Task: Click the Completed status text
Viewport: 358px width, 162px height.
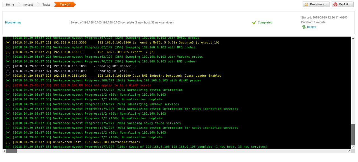Action: click(x=265, y=23)
